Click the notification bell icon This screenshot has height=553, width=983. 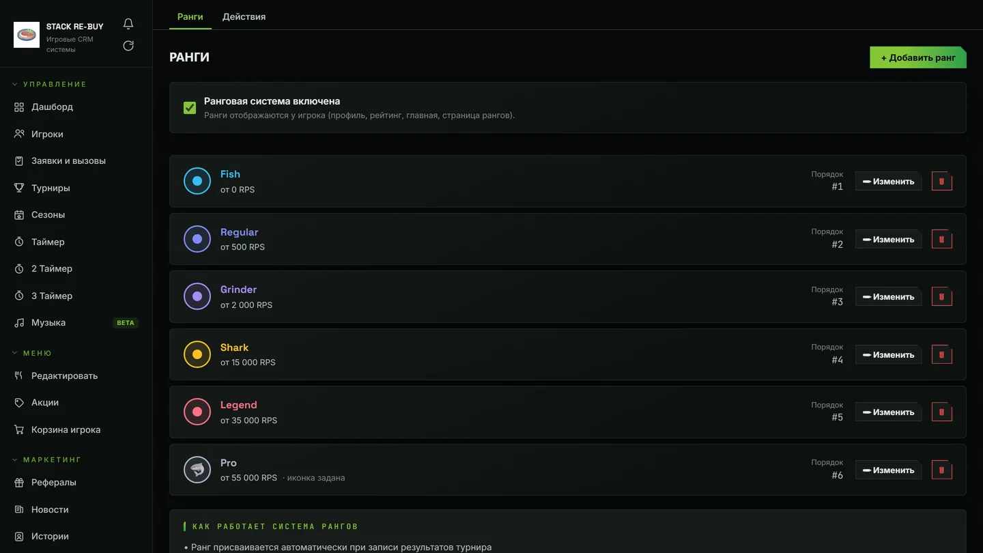point(128,24)
